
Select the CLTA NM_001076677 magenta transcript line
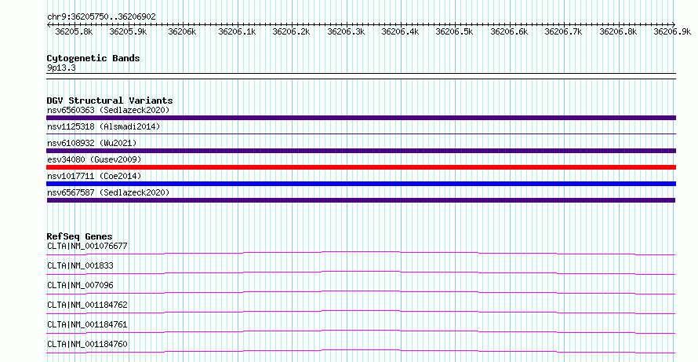[x=361, y=253]
